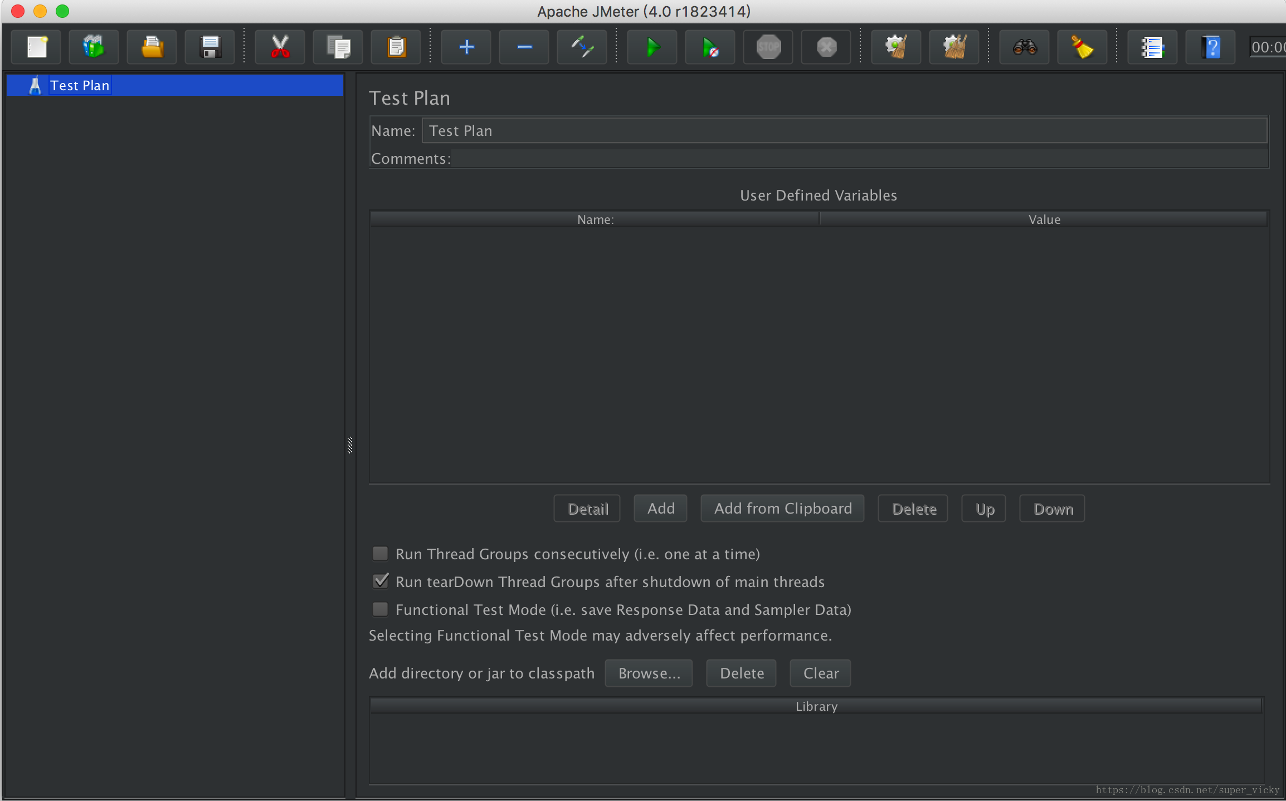This screenshot has height=801, width=1286.
Task: Start the test with green play icon
Action: pyautogui.click(x=652, y=47)
